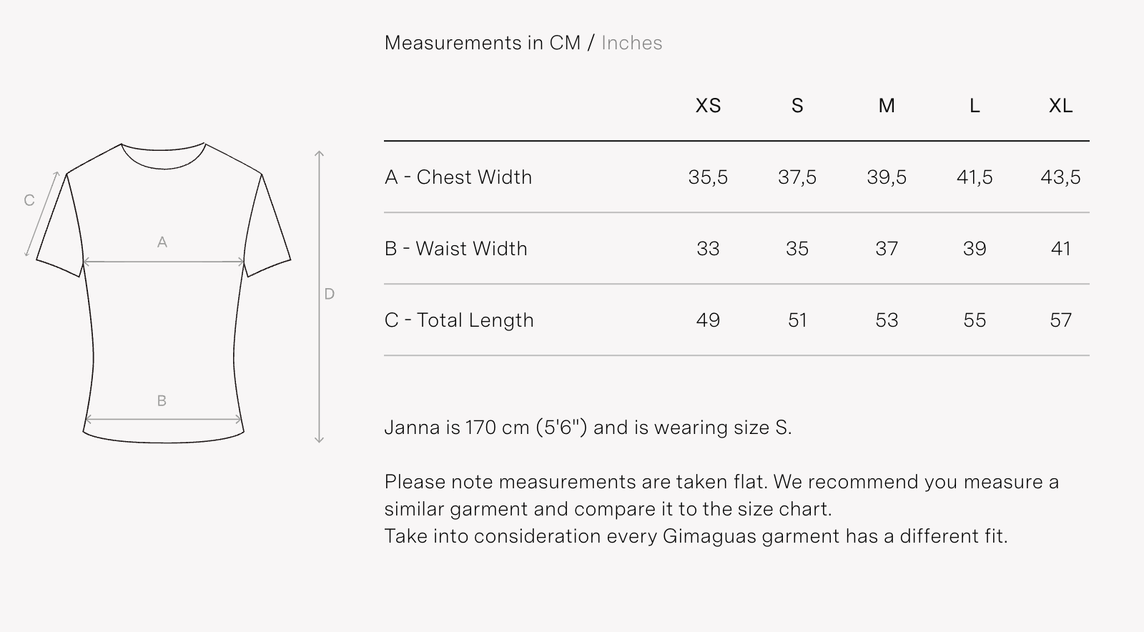Click the waist width value 41
This screenshot has height=632, width=1144.
coord(1061,249)
